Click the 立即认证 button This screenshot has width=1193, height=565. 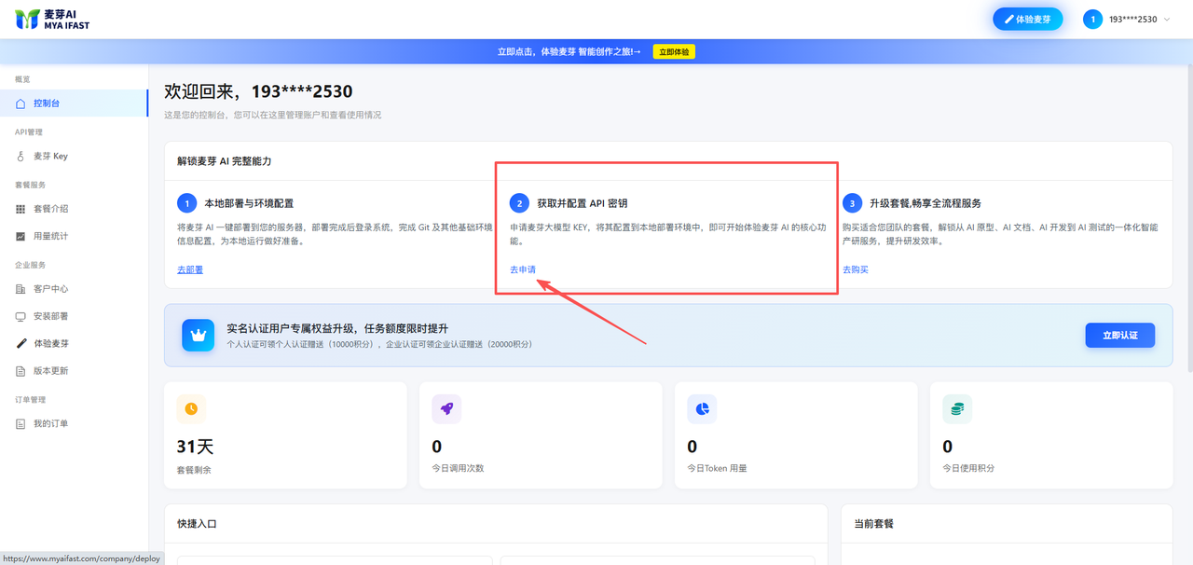(1120, 336)
